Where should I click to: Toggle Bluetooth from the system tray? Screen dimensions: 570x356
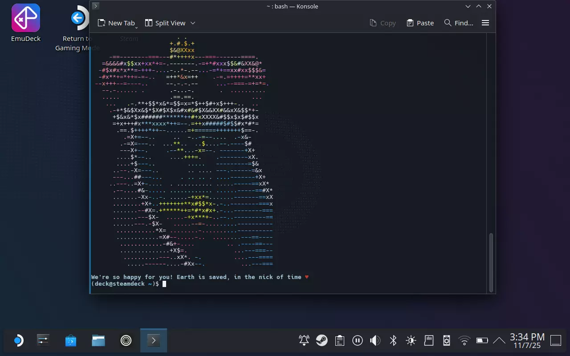pos(393,341)
